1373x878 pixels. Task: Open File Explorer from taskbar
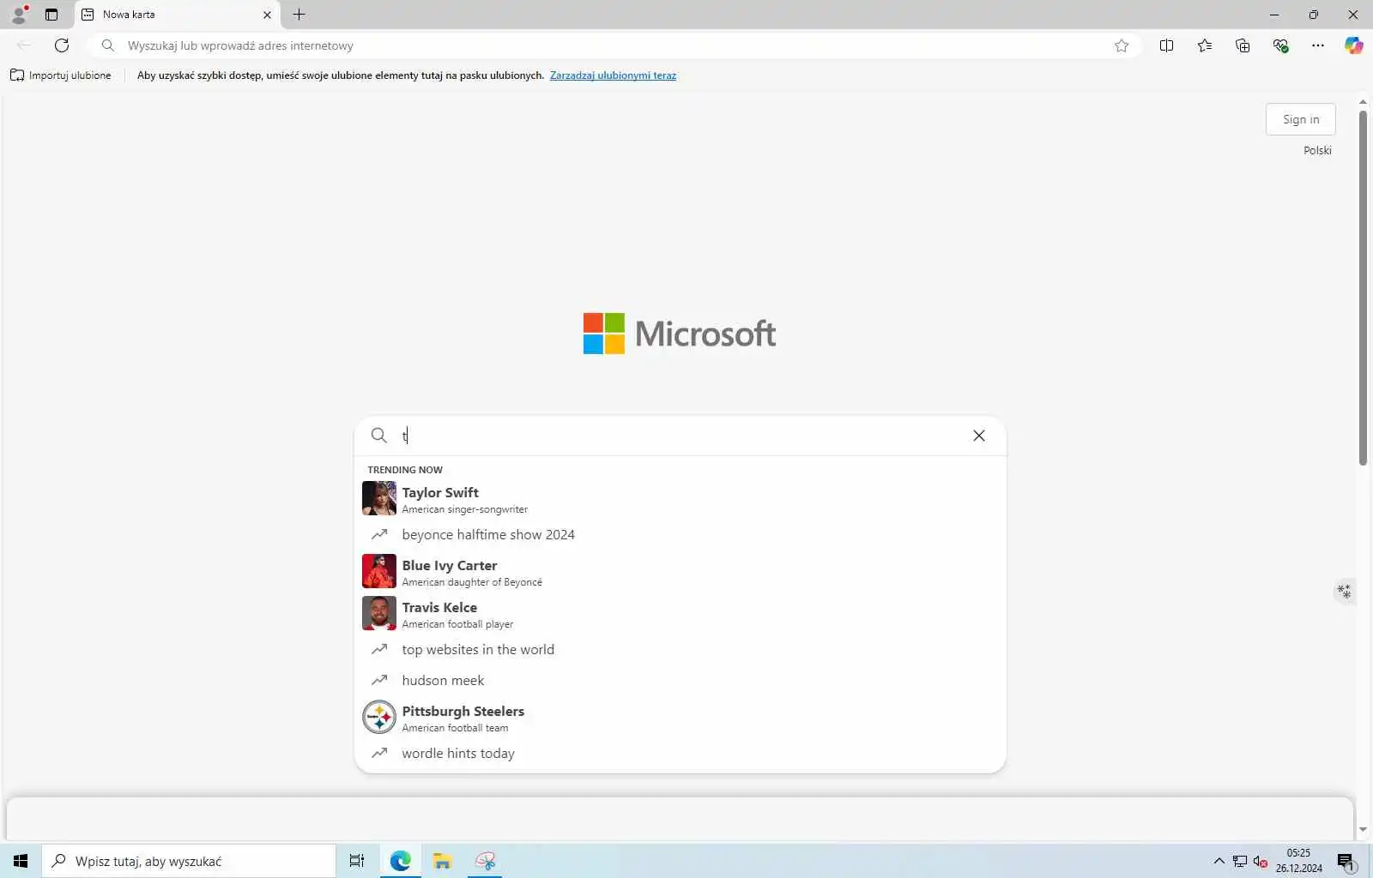pos(443,861)
